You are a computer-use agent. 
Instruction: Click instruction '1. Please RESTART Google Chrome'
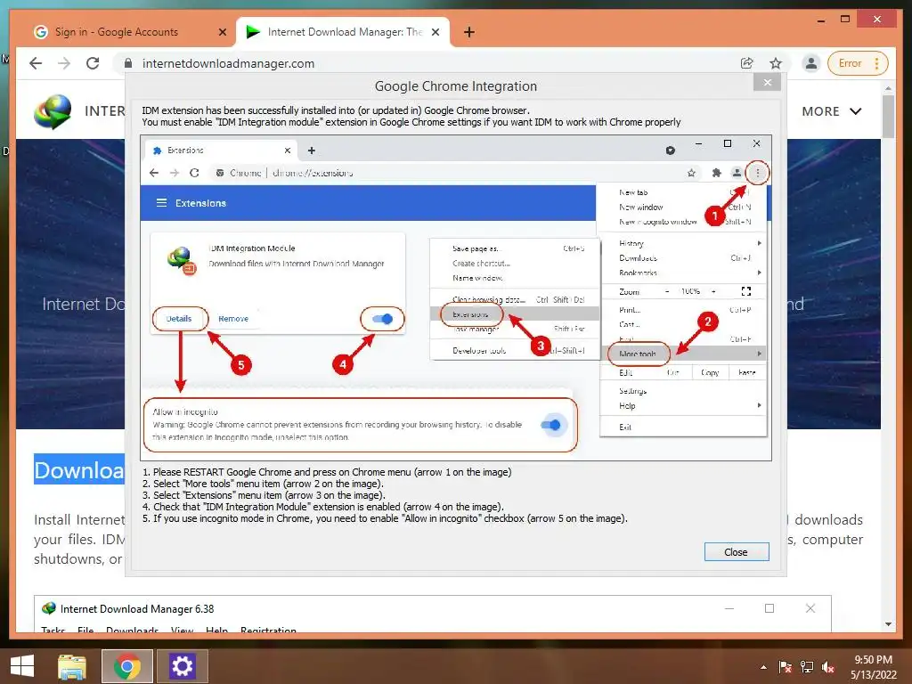pos(327,472)
